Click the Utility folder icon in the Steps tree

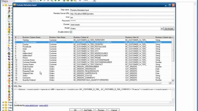point(6,108)
